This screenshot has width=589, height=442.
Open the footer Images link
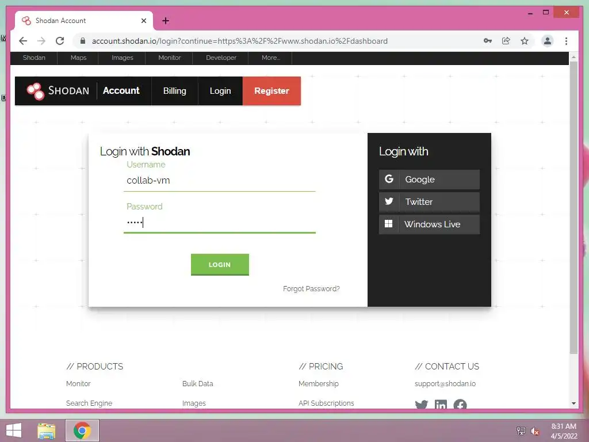click(x=194, y=403)
